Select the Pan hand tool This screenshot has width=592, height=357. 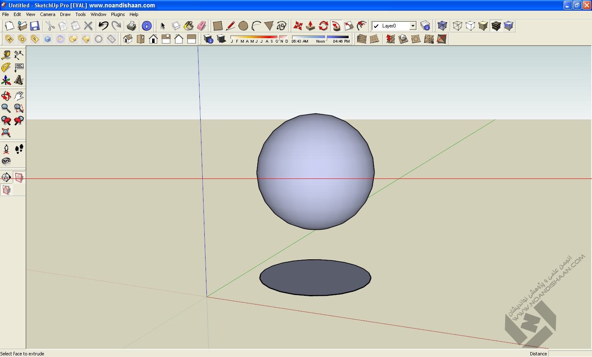[x=19, y=96]
